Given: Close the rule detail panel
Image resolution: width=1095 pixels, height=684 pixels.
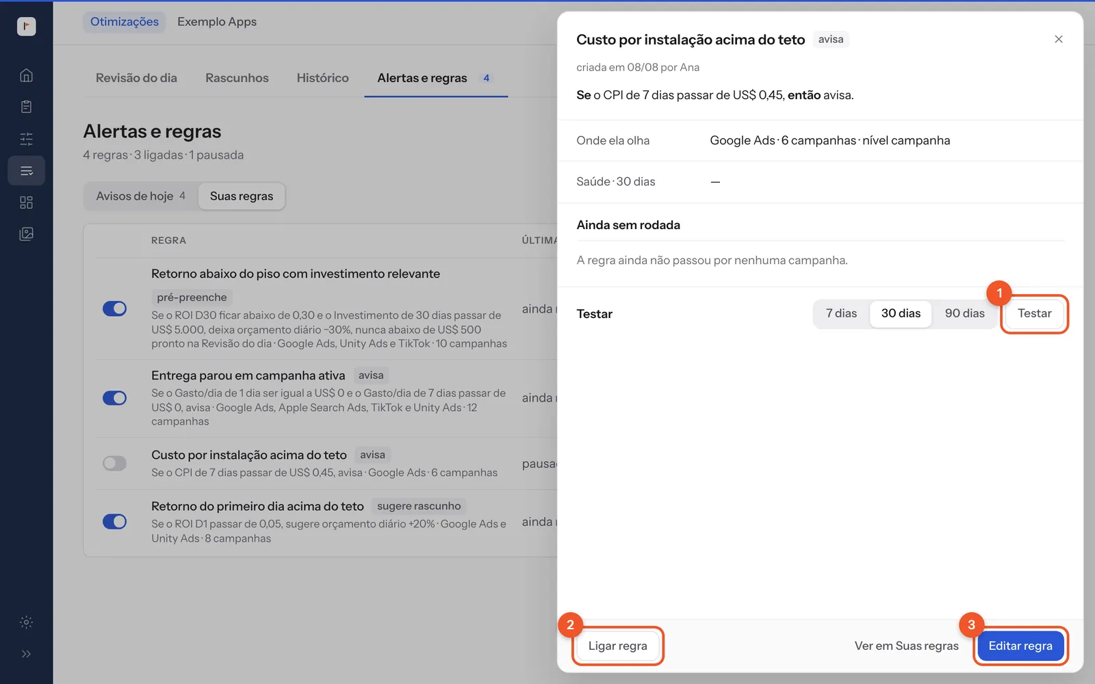Looking at the screenshot, I should click(x=1059, y=39).
